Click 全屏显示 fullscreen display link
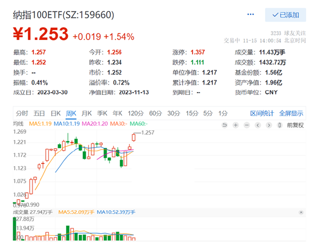The height and width of the screenshot is (242, 319). click(x=291, y=113)
